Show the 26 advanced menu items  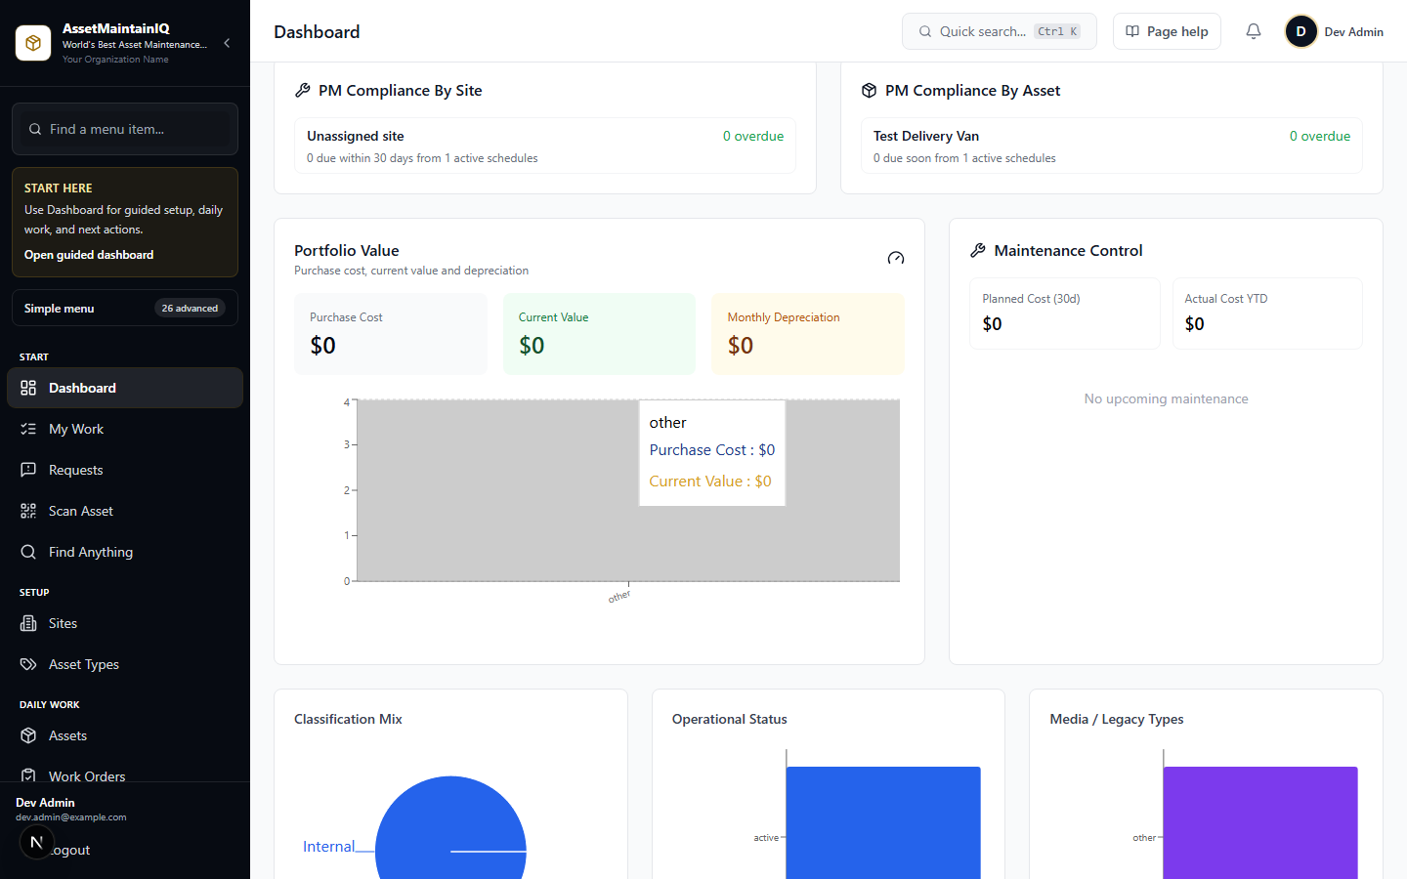coord(190,309)
